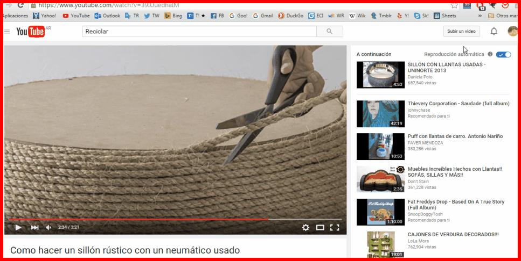The height and width of the screenshot is (261, 521).
Task: Open the notifications bell
Action: (494, 31)
